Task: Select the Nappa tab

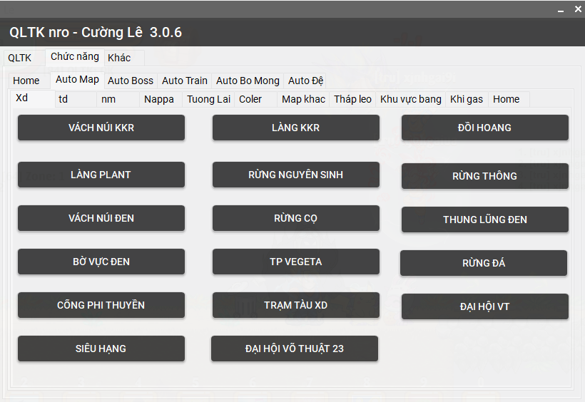Action: tap(161, 99)
